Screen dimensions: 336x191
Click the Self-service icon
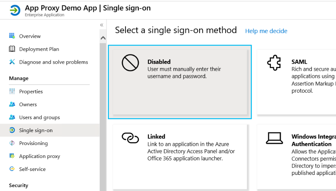click(x=12, y=169)
